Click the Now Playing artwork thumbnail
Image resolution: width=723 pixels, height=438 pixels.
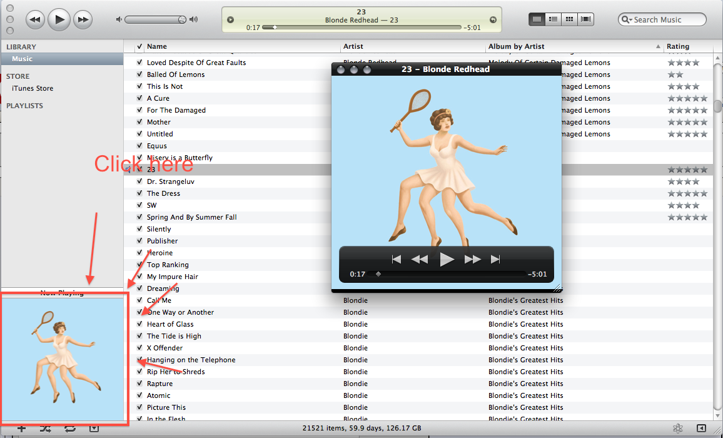click(63, 360)
